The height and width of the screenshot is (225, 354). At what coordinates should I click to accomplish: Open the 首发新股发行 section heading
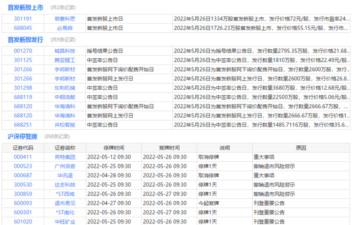click(x=25, y=39)
